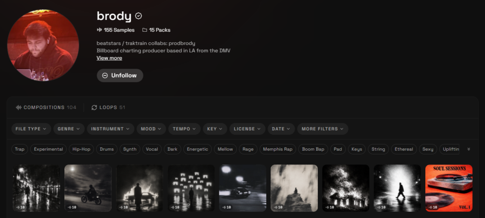Open the DATE filter dropdown

pyautogui.click(x=281, y=129)
